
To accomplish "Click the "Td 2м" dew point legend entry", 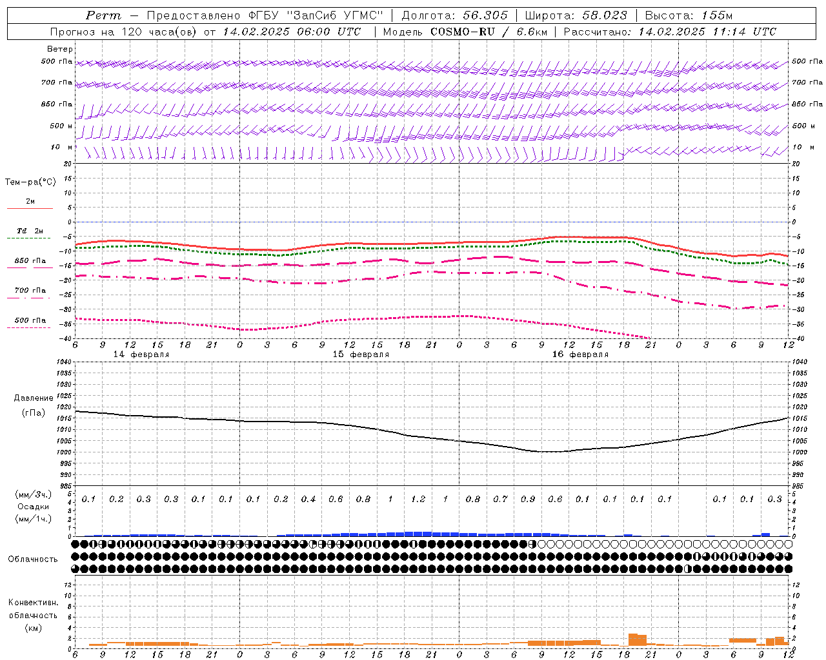I will click(x=30, y=231).
